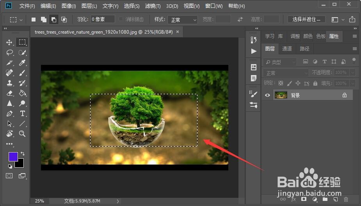Click the 羽化 feather input field

pos(103,19)
